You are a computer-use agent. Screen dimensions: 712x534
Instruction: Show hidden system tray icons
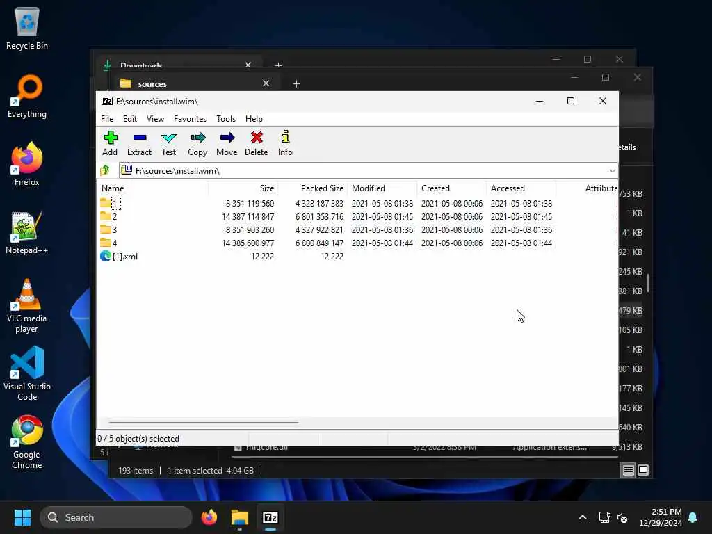click(583, 517)
